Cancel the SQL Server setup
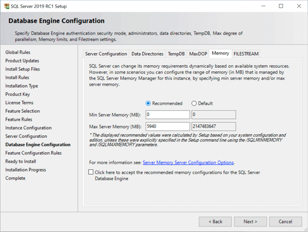 tap(285, 222)
